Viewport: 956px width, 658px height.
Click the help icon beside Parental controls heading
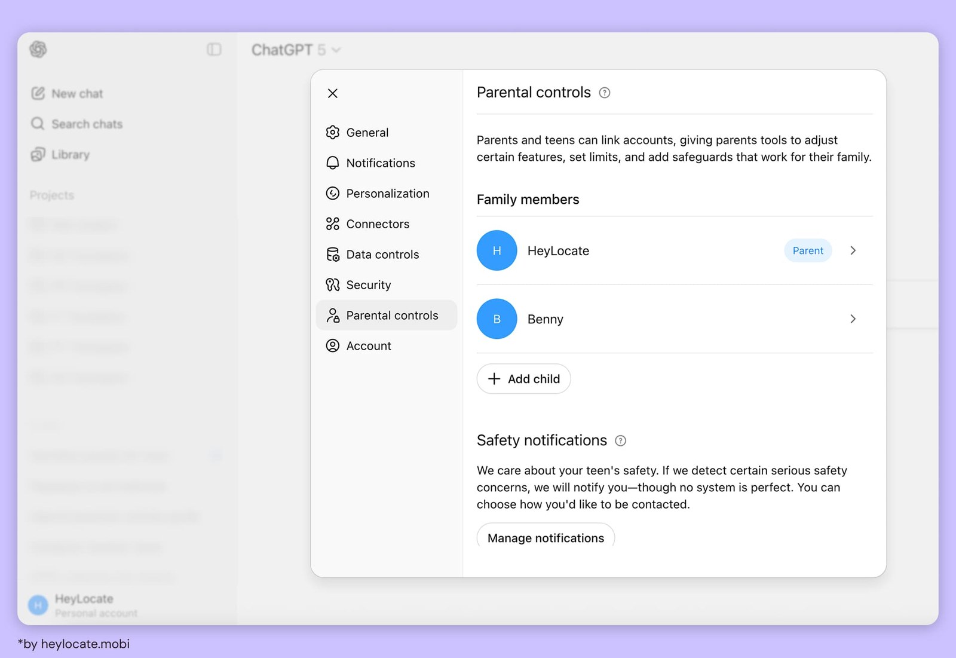click(x=605, y=93)
